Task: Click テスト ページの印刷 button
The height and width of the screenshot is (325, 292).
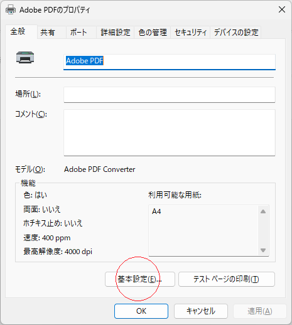Action: 227,279
